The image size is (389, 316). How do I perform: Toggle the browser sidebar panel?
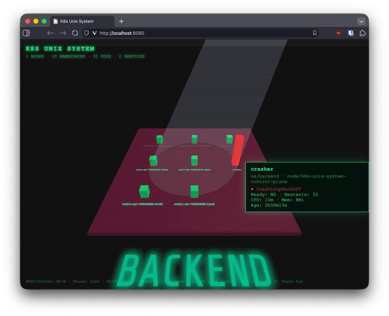point(26,33)
